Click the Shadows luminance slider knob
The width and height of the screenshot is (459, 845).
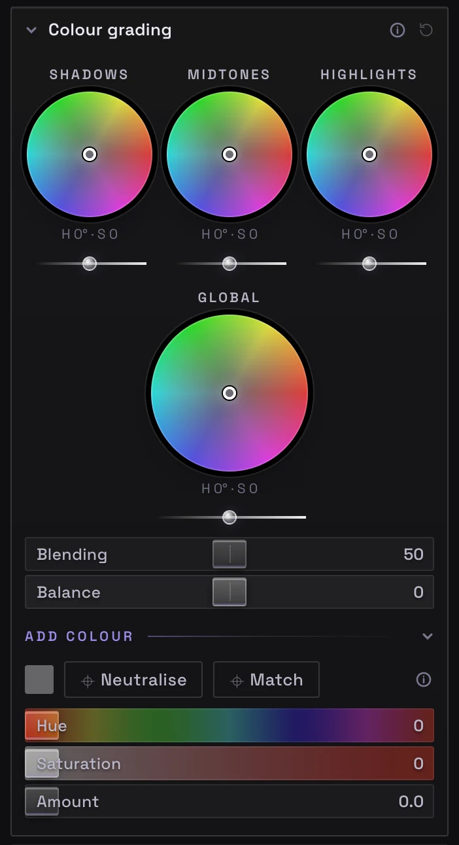pos(90,264)
